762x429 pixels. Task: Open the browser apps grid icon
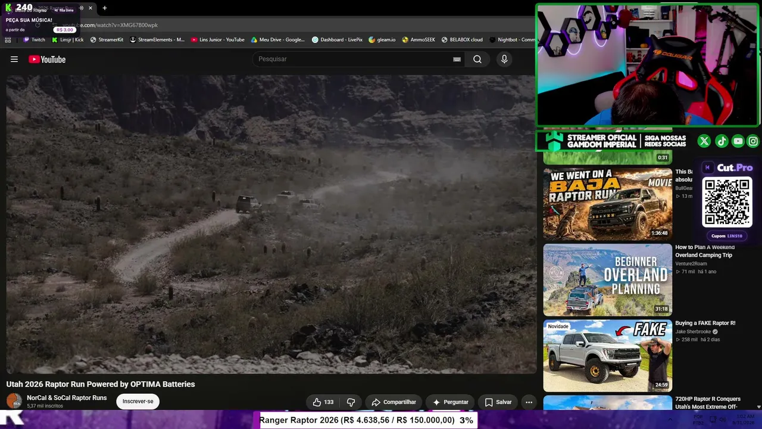[x=8, y=40]
